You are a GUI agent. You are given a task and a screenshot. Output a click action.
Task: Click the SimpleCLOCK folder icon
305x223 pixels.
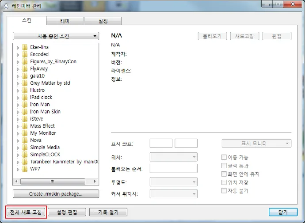(25, 155)
